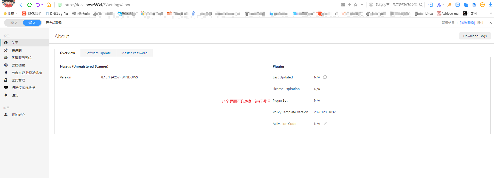Click the 已完成翻译 status text

coord(54,23)
